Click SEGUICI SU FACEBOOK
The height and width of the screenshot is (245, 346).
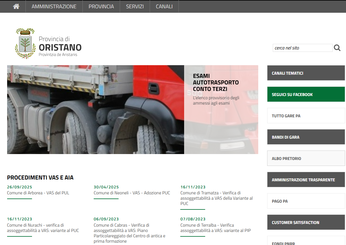306,94
